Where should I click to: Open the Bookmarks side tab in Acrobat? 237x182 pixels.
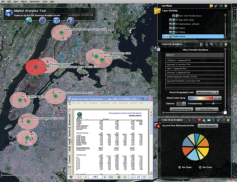(69, 119)
